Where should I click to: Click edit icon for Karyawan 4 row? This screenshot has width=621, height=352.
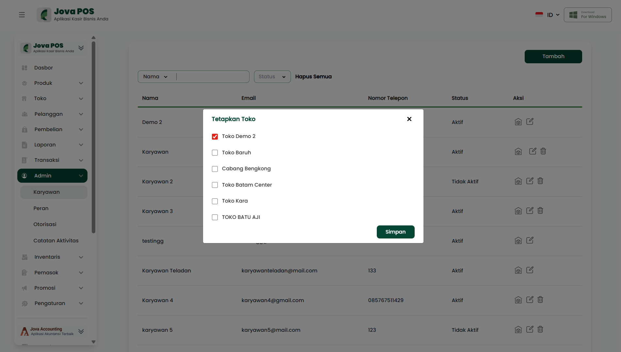530,299
